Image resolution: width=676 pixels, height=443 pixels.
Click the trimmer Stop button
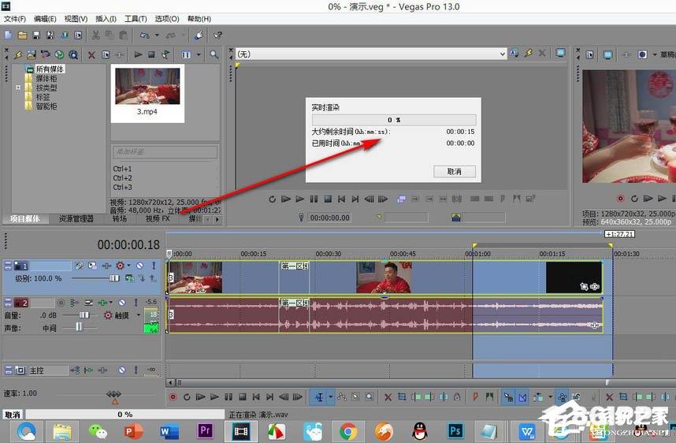pyautogui.click(x=328, y=199)
